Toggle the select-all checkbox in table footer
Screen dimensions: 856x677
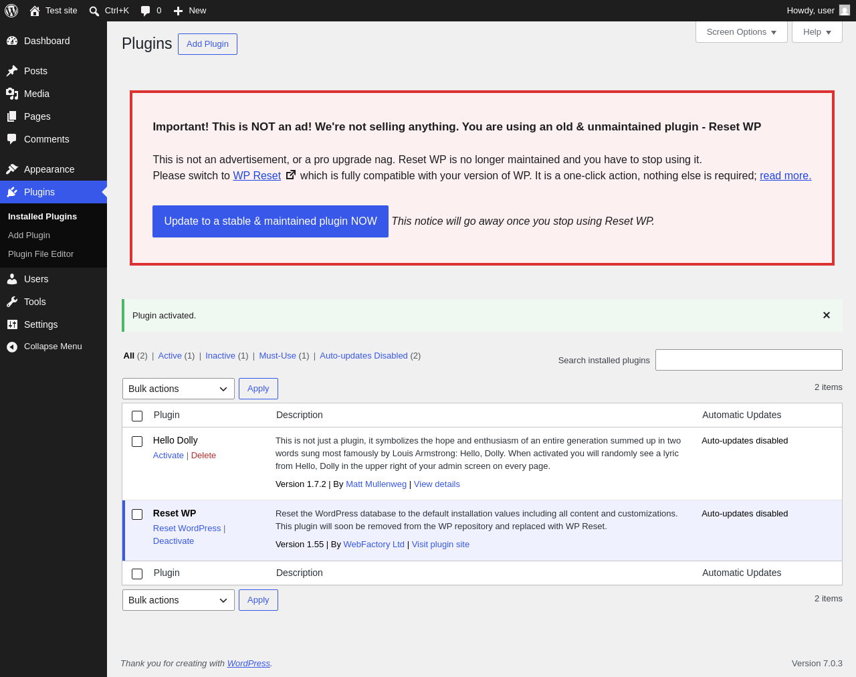pos(137,574)
